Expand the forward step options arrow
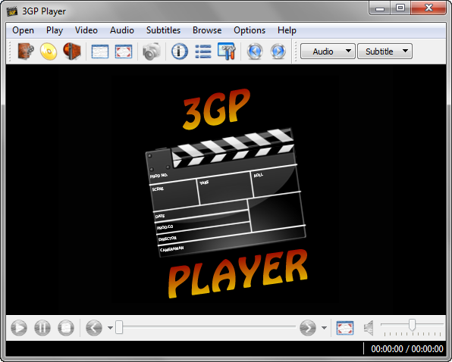 pos(324,328)
